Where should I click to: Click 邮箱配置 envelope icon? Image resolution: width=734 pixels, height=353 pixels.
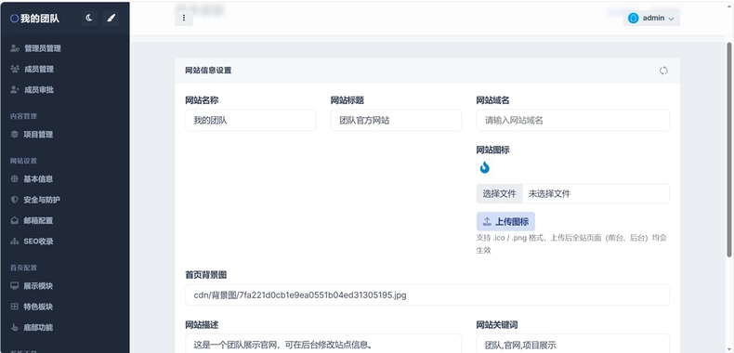point(15,220)
